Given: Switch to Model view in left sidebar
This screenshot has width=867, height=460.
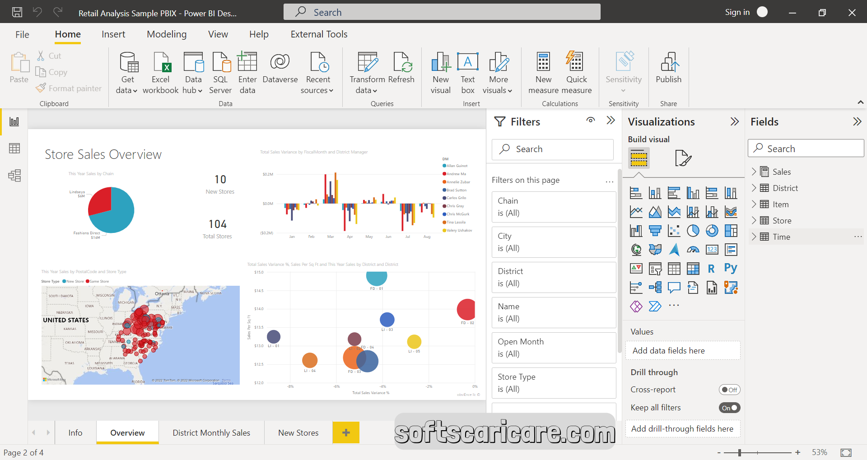Looking at the screenshot, I should click(x=14, y=175).
